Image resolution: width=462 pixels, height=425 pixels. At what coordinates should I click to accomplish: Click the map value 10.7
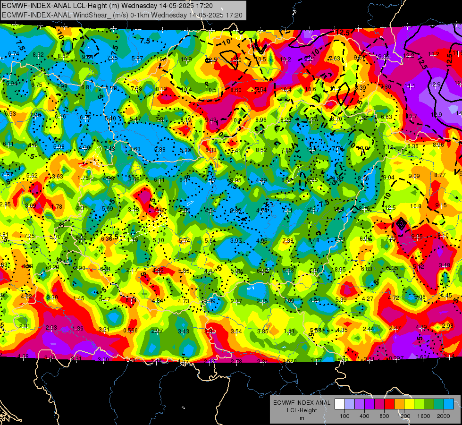[x=412, y=116]
